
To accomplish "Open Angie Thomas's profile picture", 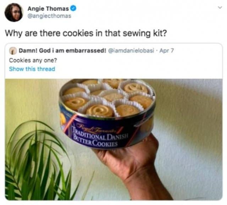I will click(14, 12).
